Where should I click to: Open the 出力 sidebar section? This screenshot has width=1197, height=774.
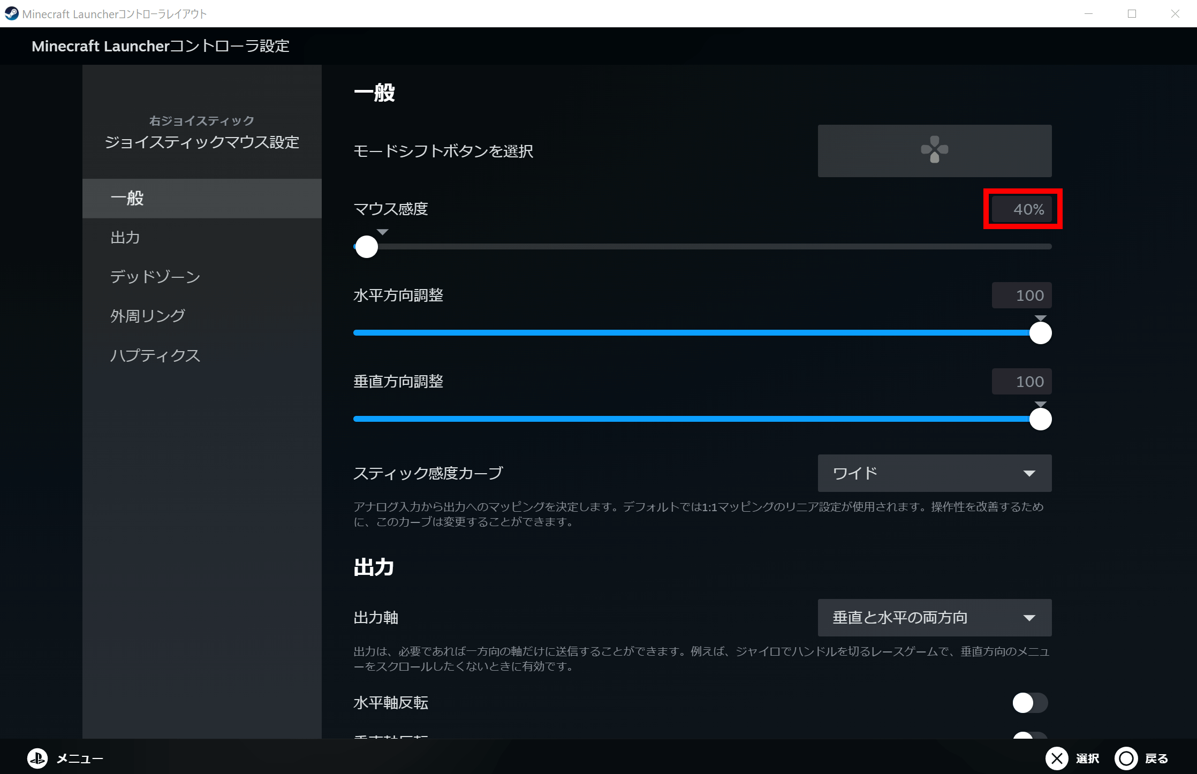[x=202, y=238]
